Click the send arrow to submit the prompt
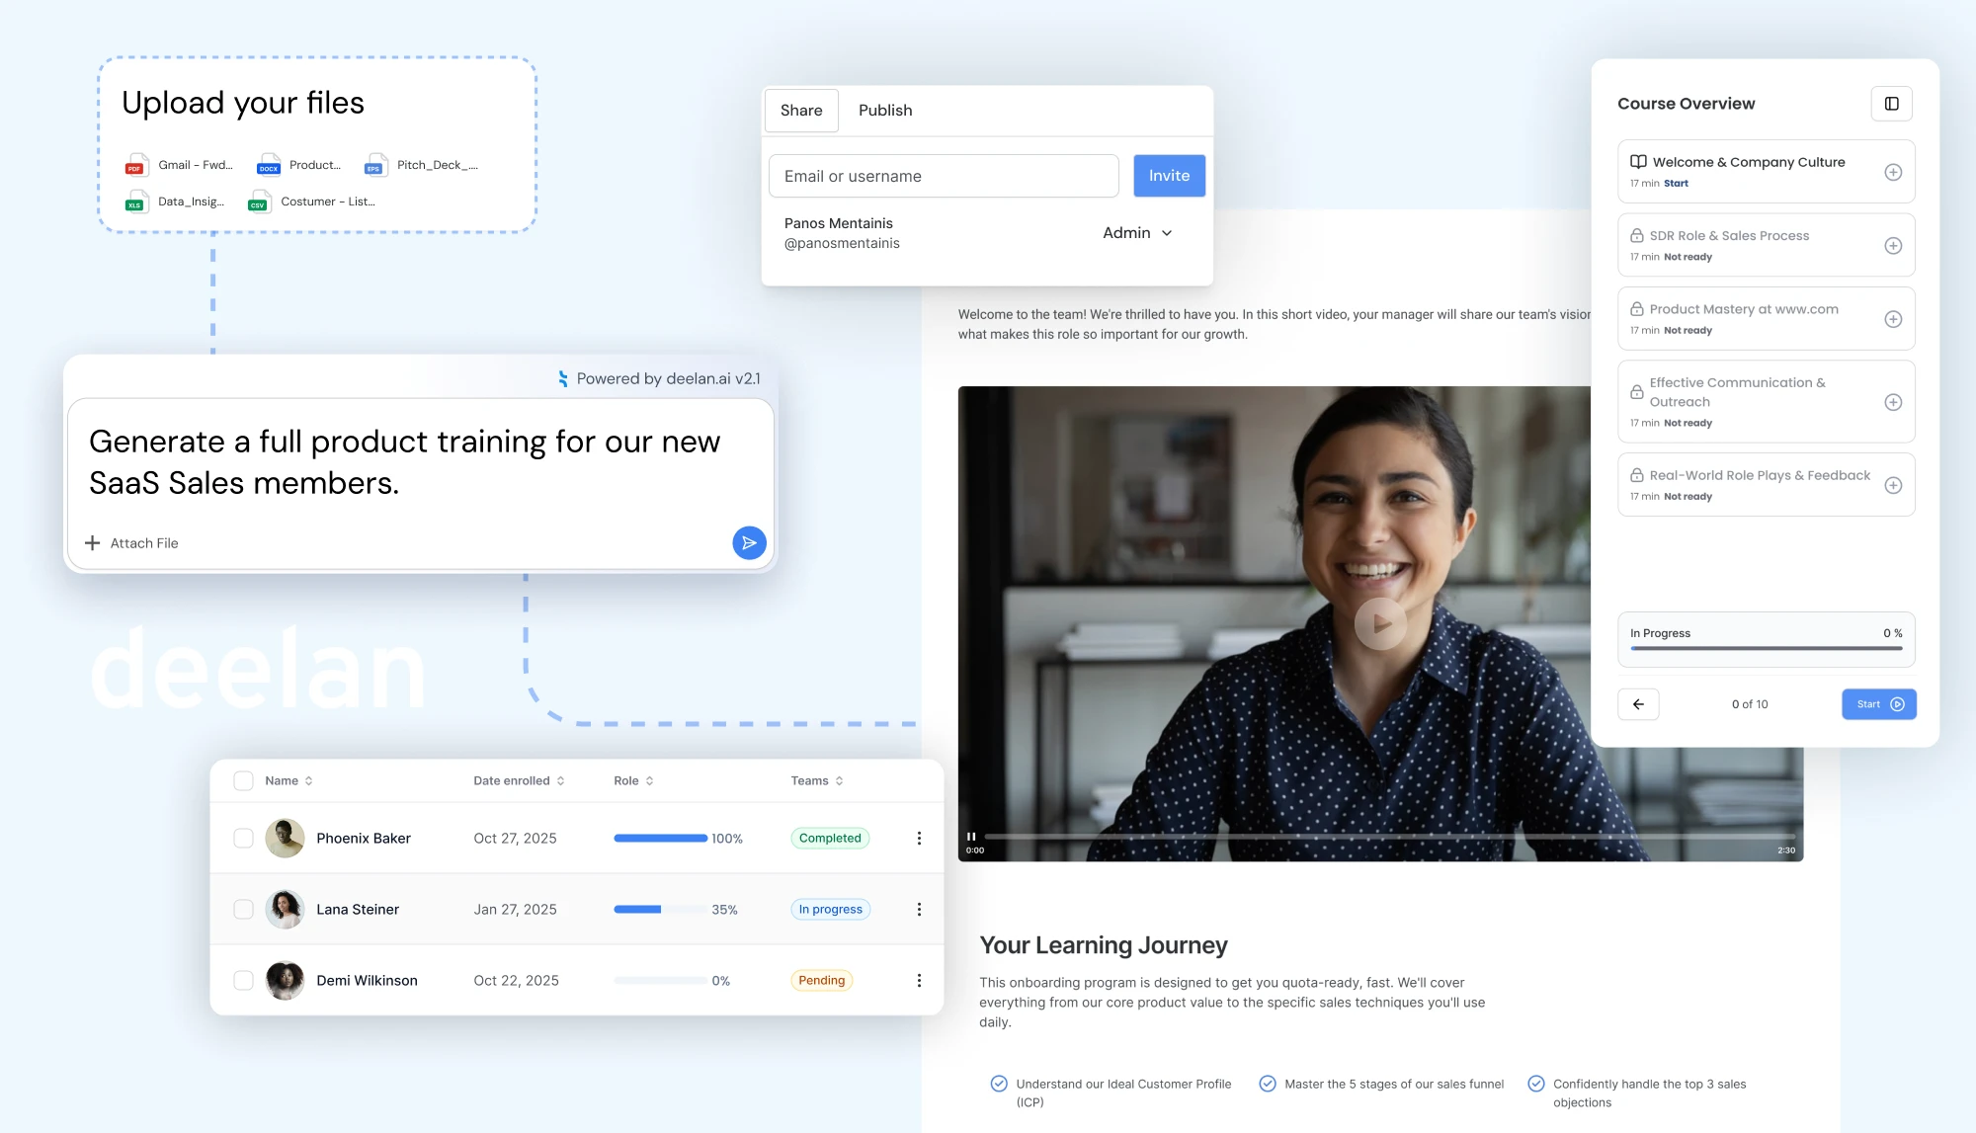 [x=749, y=542]
